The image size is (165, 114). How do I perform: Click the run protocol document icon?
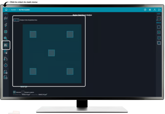6,77
